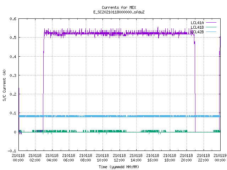Click the 0.3 y-axis tick value
227x170 pixels.
pyautogui.click(x=13, y=75)
